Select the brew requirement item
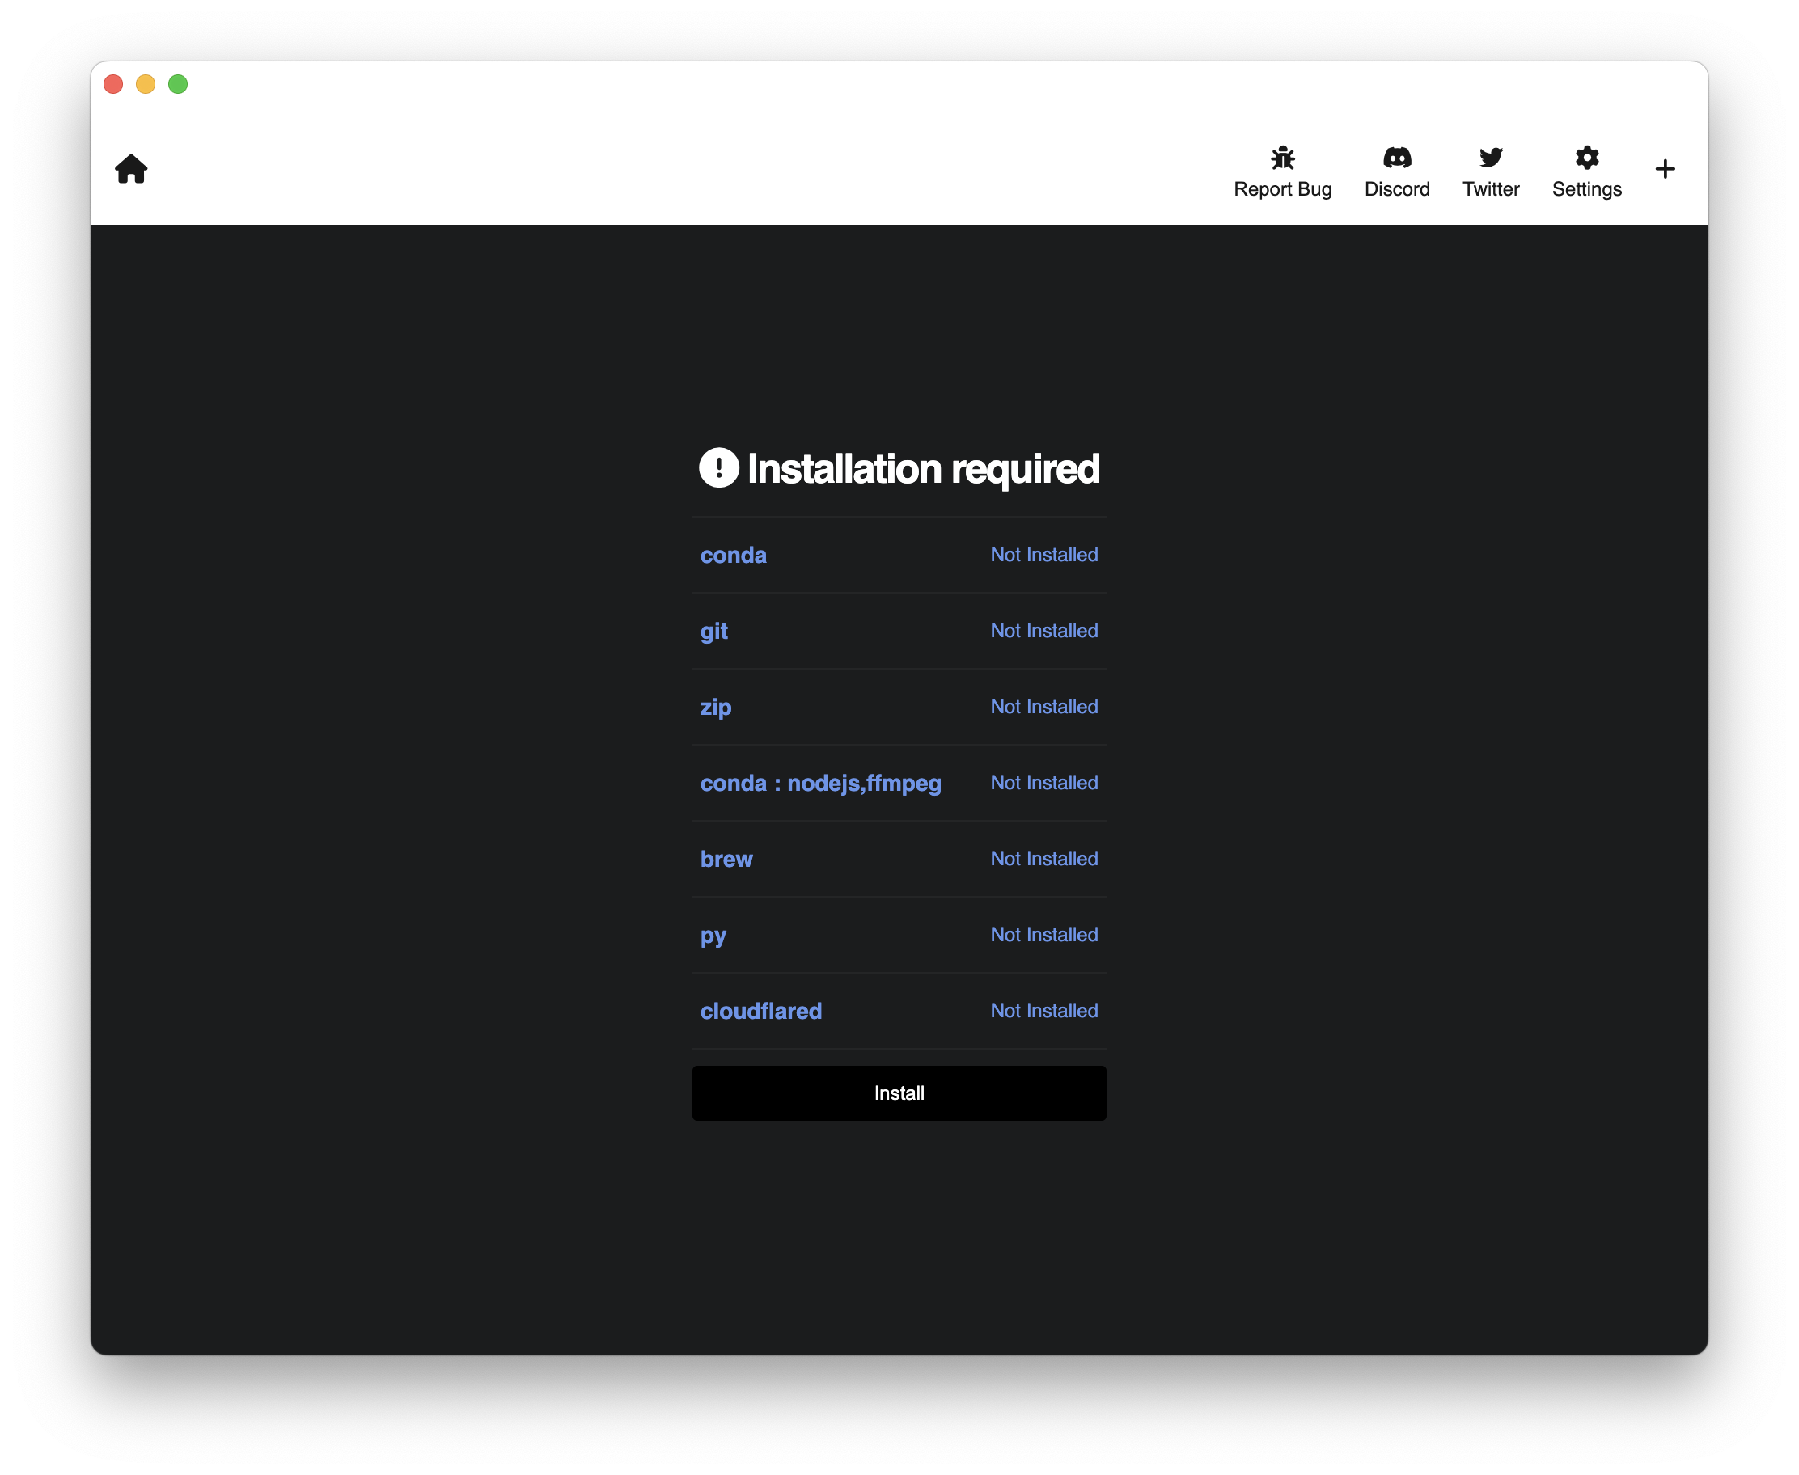Viewport: 1799px width, 1475px height. 726,859
